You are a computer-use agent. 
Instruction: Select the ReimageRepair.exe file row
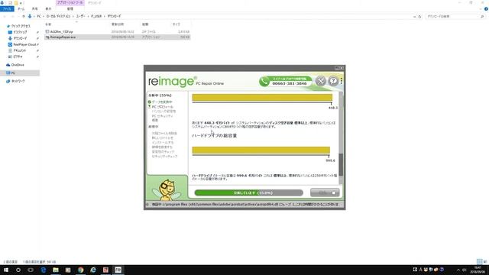117,37
